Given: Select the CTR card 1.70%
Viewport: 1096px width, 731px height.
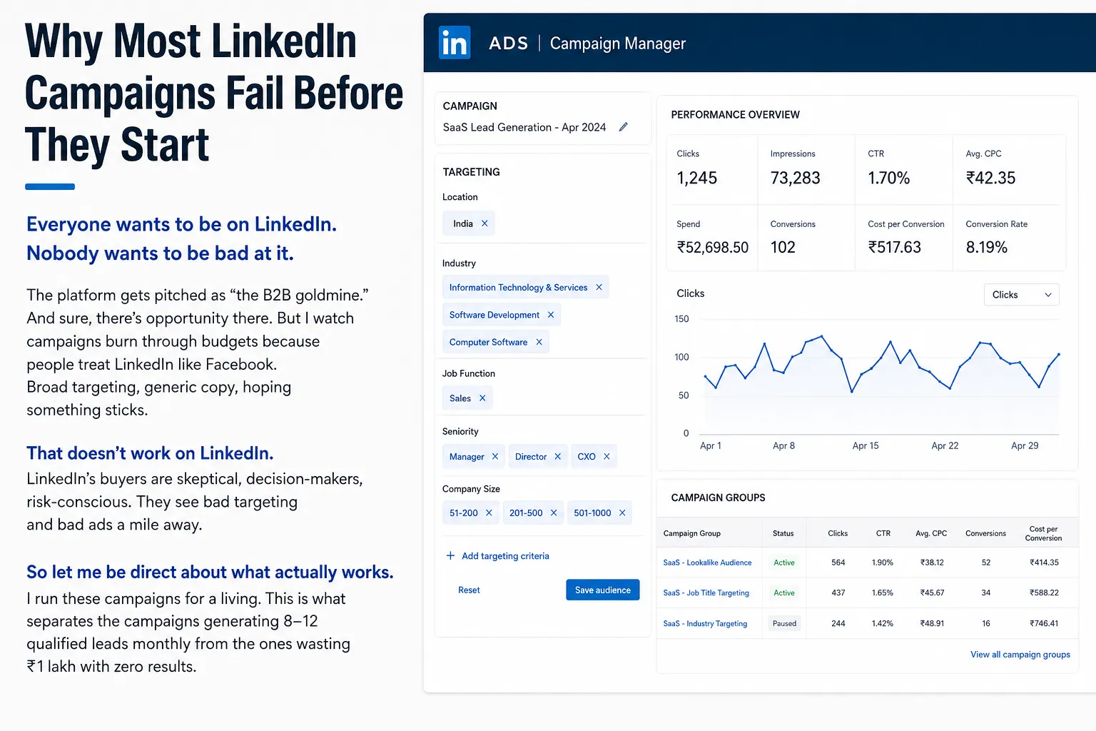Looking at the screenshot, I should [x=903, y=169].
